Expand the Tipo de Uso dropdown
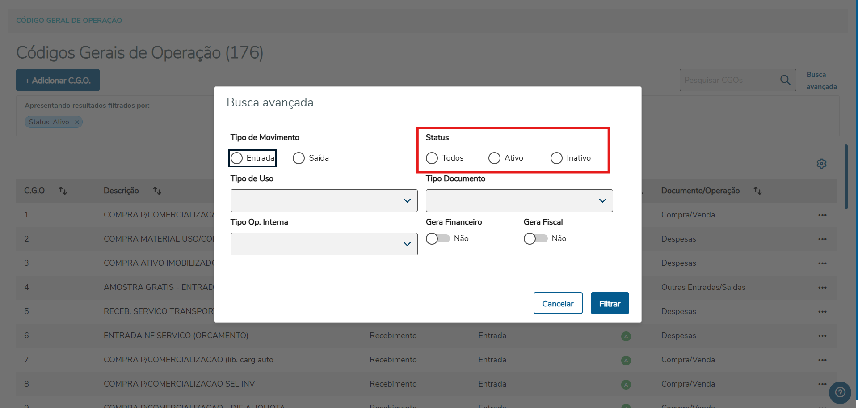Viewport: 858px width, 408px height. coord(324,201)
